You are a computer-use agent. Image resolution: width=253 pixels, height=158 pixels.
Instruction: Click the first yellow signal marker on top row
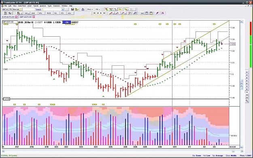tap(4, 24)
